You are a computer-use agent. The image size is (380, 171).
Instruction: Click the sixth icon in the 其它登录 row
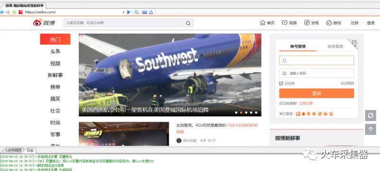(x=325, y=114)
